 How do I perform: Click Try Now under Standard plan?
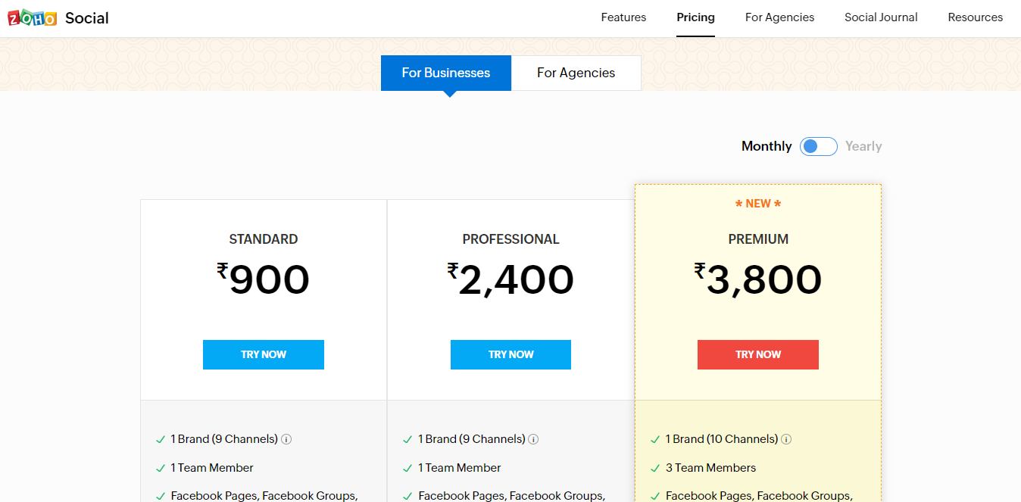[x=264, y=354]
